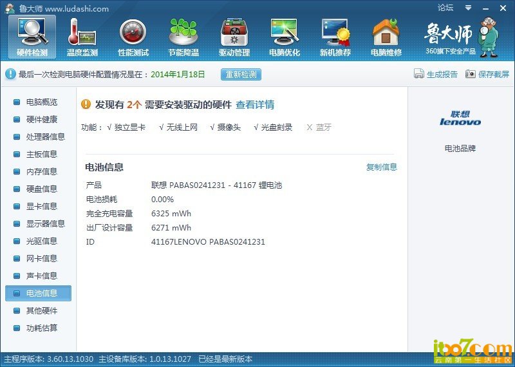This screenshot has height=367, width=515.
Task: Click the 鲁大师 logo with mascot
Action: coord(462,37)
